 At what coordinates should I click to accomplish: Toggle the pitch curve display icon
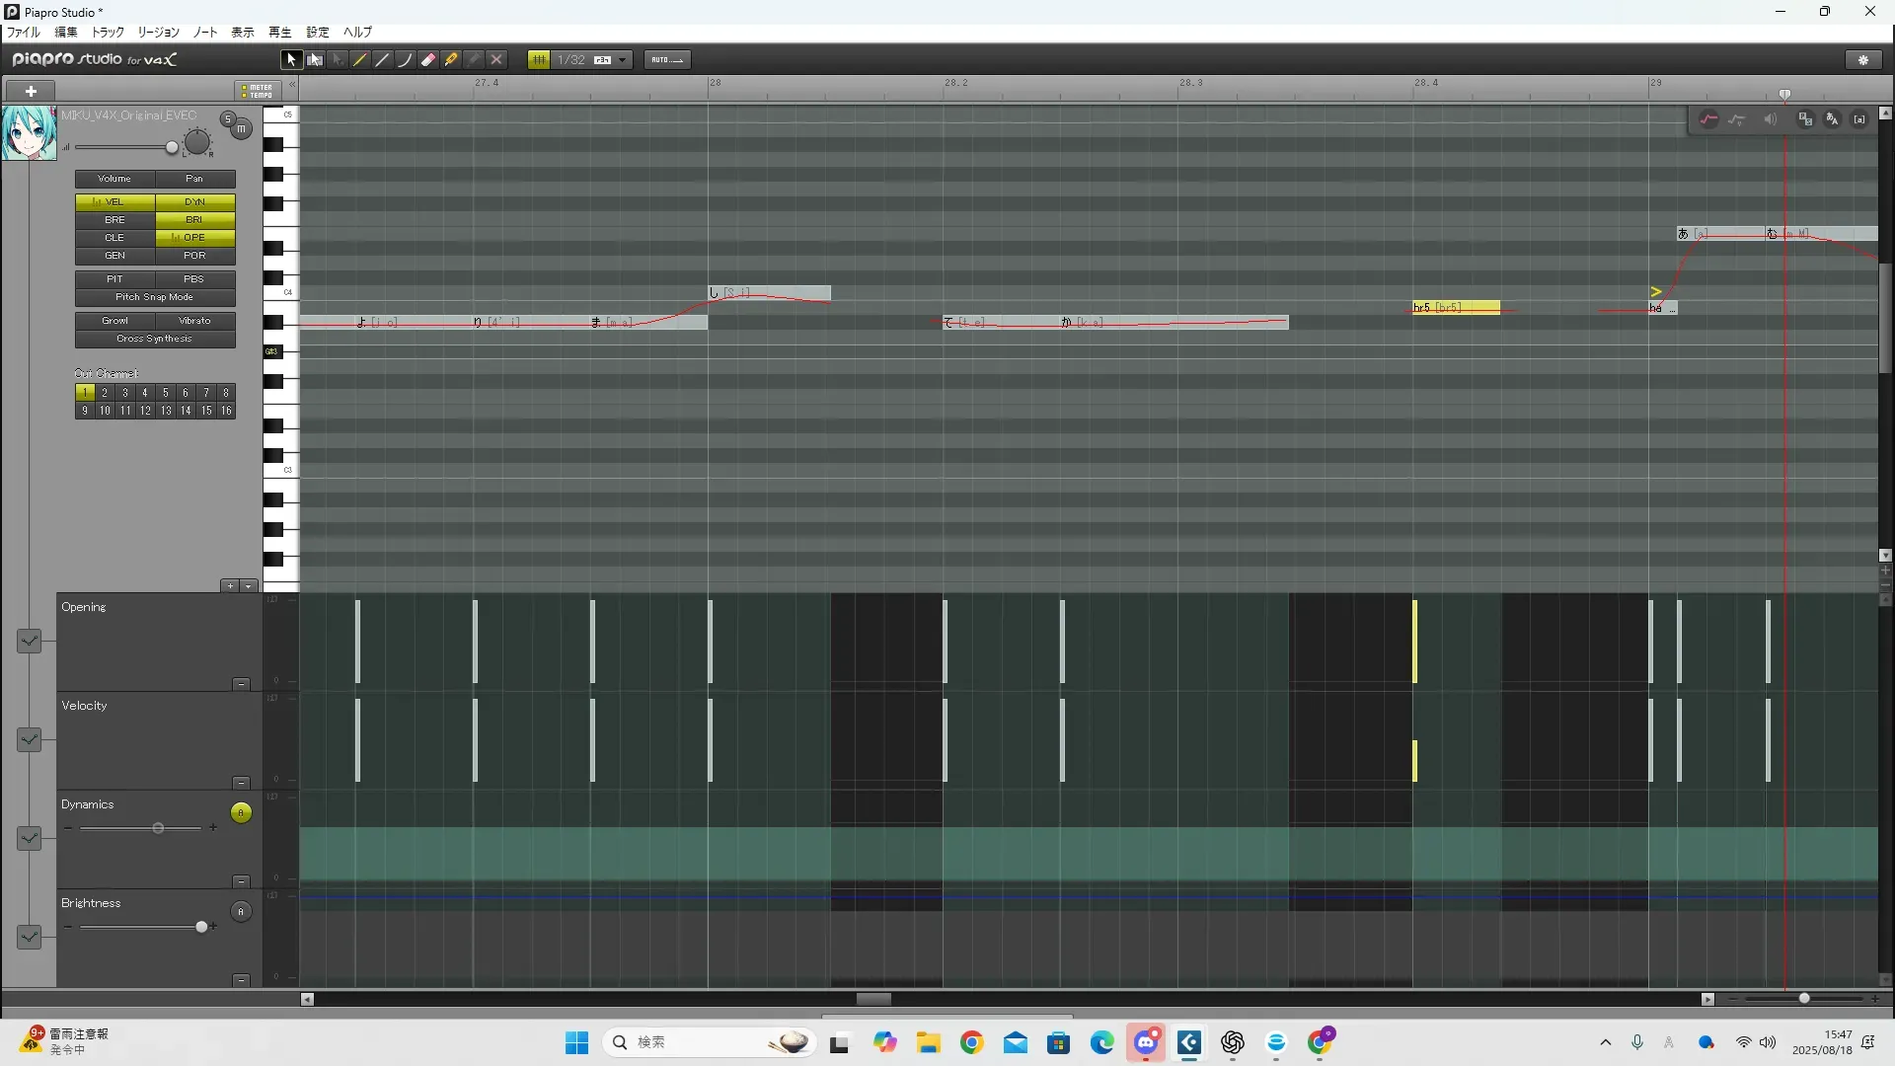coord(1708,119)
